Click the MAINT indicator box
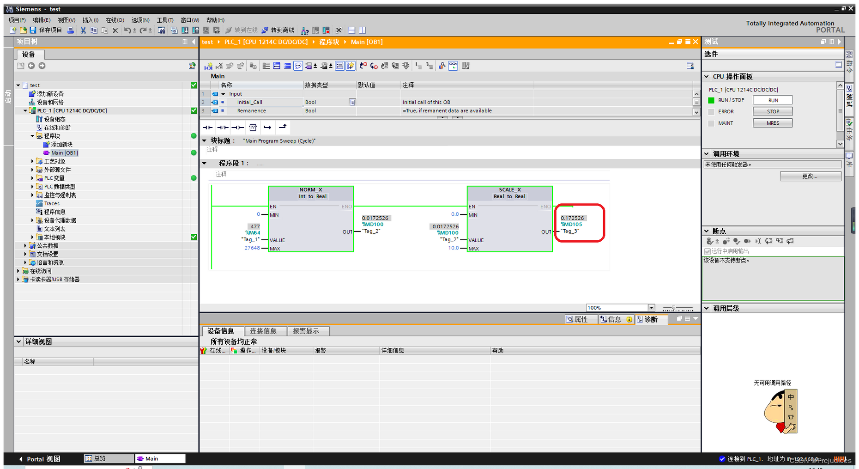 [711, 123]
